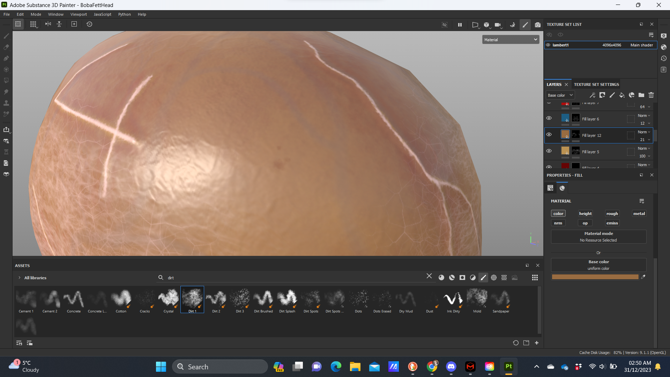This screenshot has width=670, height=377.
Task: Open the Material viewport mode dropdown
Action: (x=511, y=40)
